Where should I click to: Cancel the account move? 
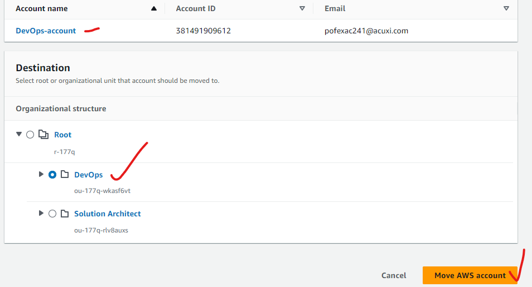[x=394, y=275]
